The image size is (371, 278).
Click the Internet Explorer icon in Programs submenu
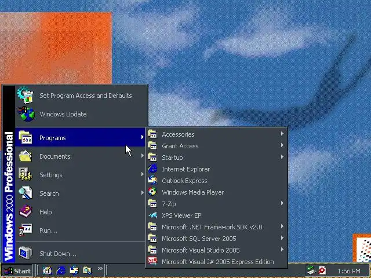click(x=152, y=169)
